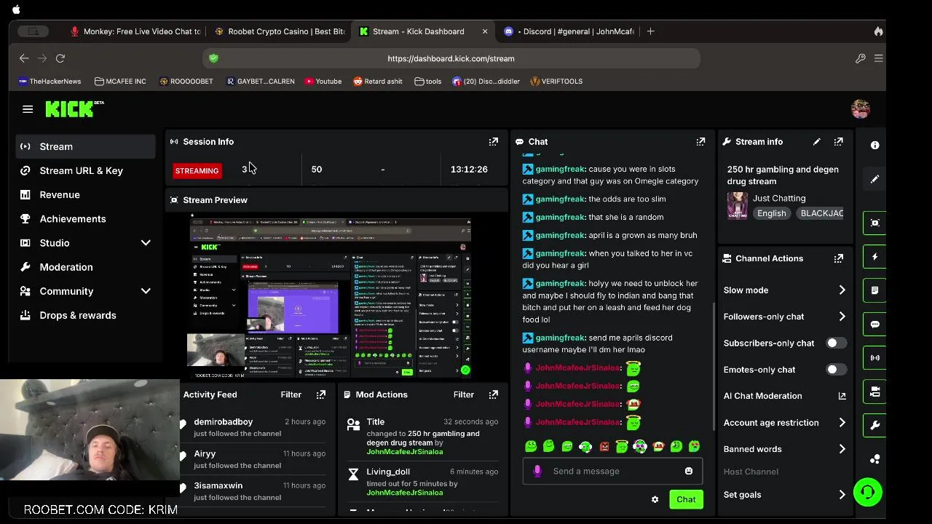Viewport: 932px width, 524px height.
Task: Open the Apple menu
Action: (x=16, y=9)
